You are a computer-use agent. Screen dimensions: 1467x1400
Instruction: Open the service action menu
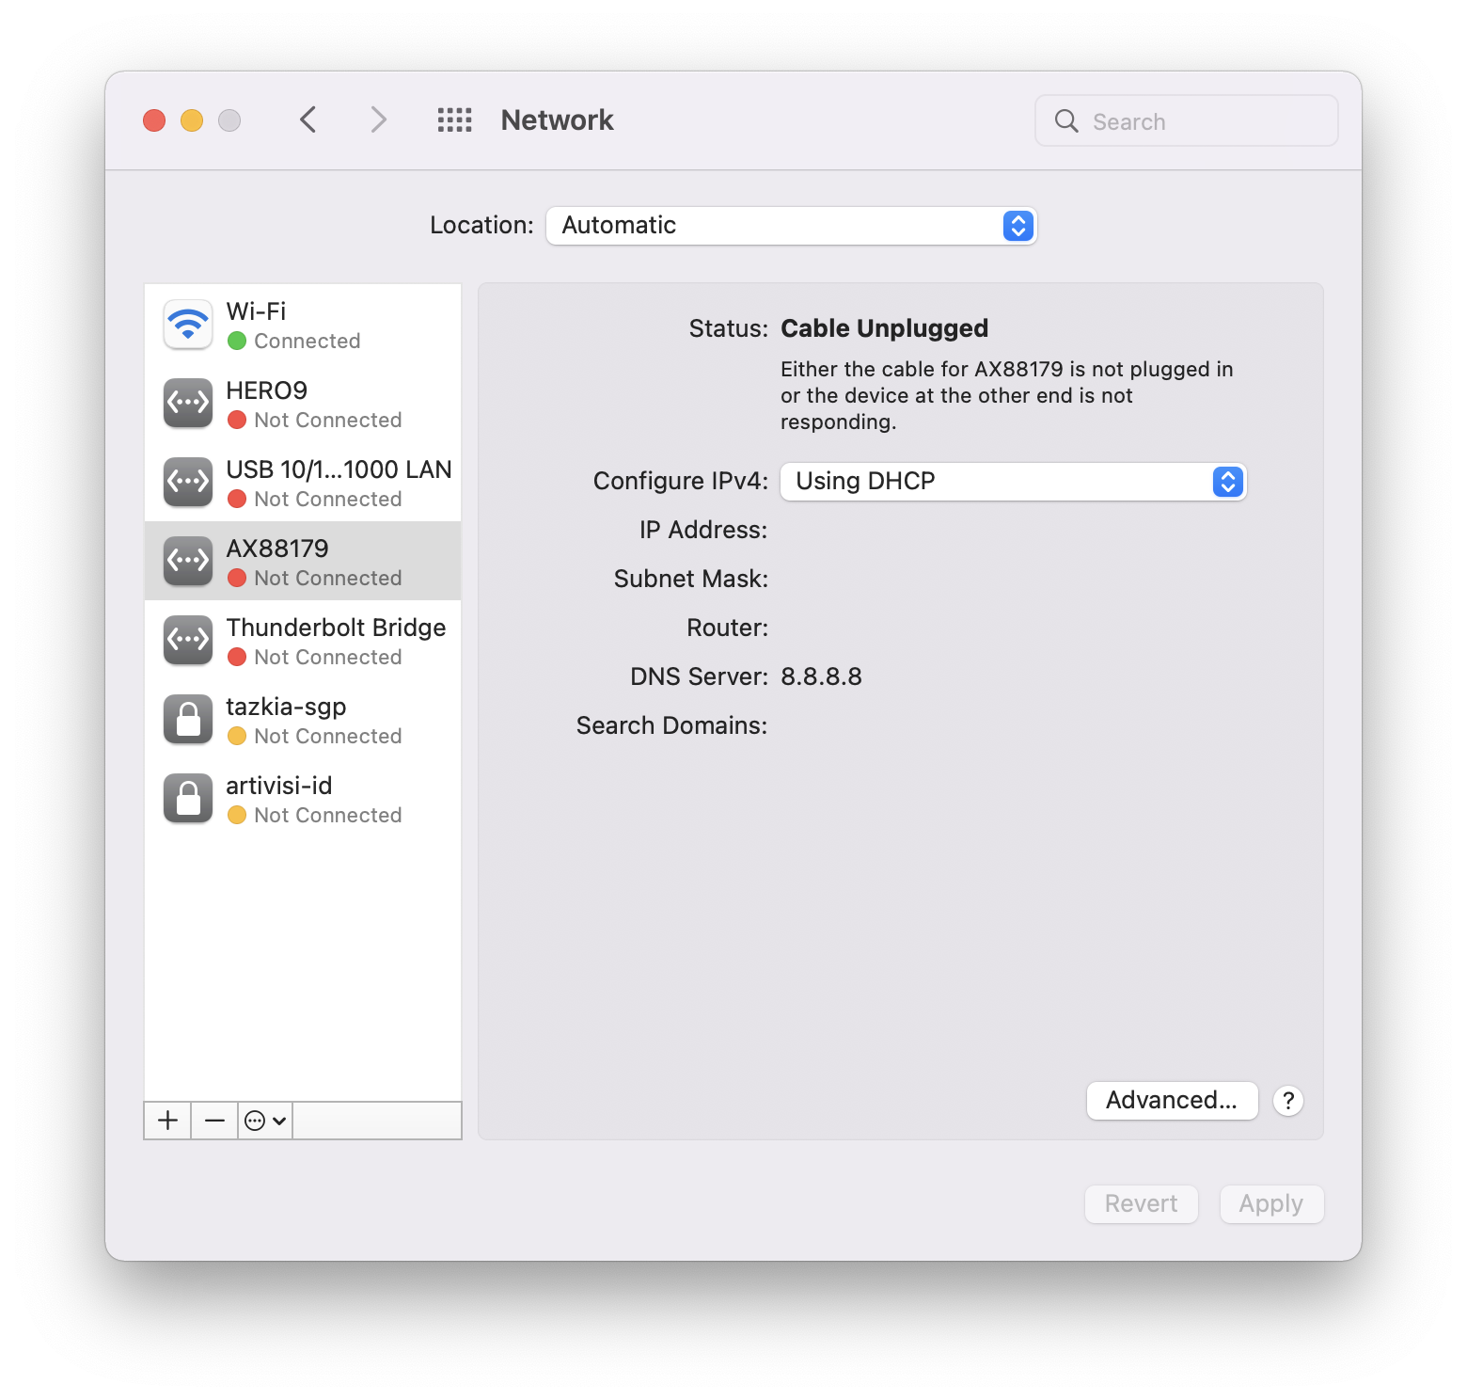tap(265, 1121)
